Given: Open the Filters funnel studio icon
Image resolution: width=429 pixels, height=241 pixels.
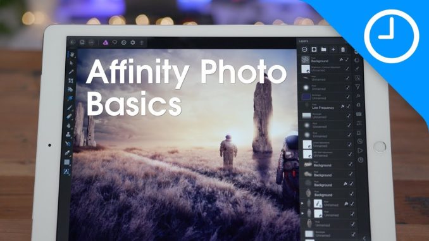Looking at the screenshot, I should [x=357, y=87].
